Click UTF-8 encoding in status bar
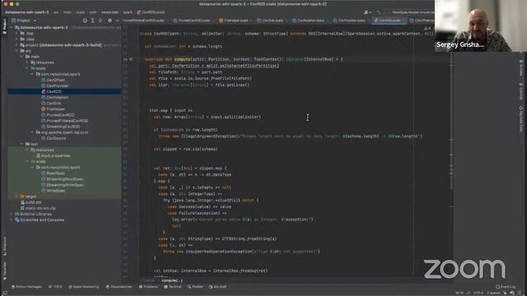 [x=478, y=293]
